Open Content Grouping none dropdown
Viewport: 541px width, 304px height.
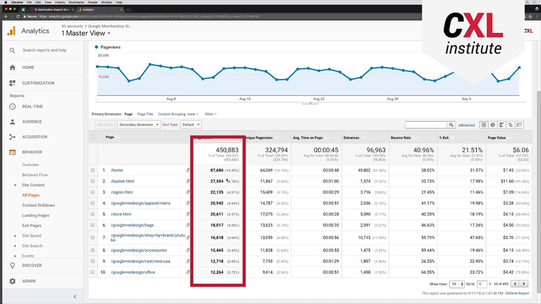pyautogui.click(x=178, y=114)
